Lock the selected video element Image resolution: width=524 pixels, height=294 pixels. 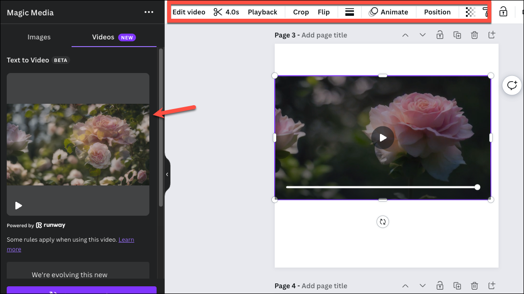pyautogui.click(x=503, y=12)
